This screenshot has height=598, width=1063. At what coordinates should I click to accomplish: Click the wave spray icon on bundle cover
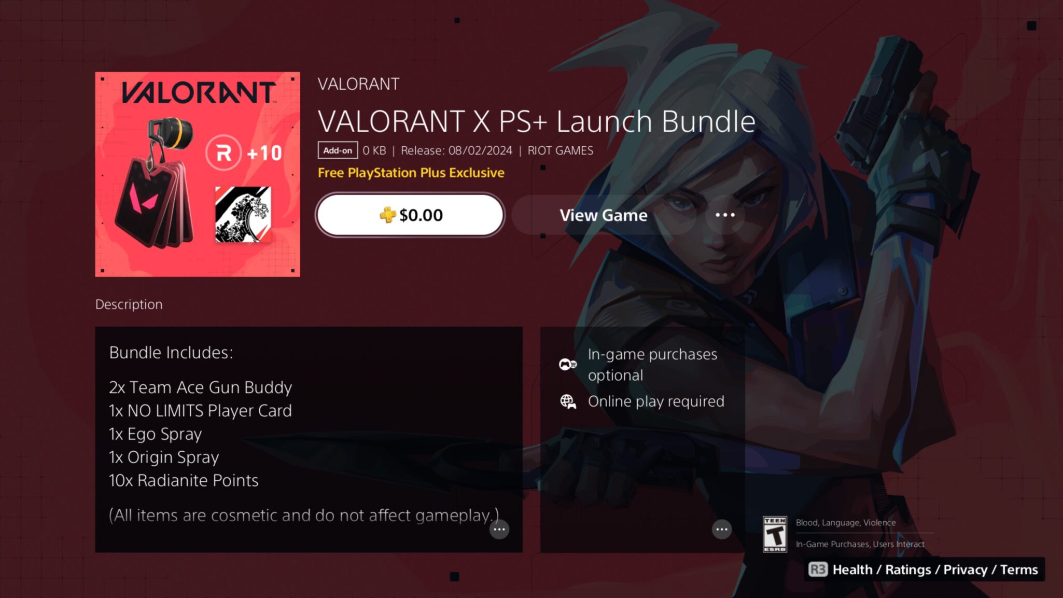pos(243,214)
